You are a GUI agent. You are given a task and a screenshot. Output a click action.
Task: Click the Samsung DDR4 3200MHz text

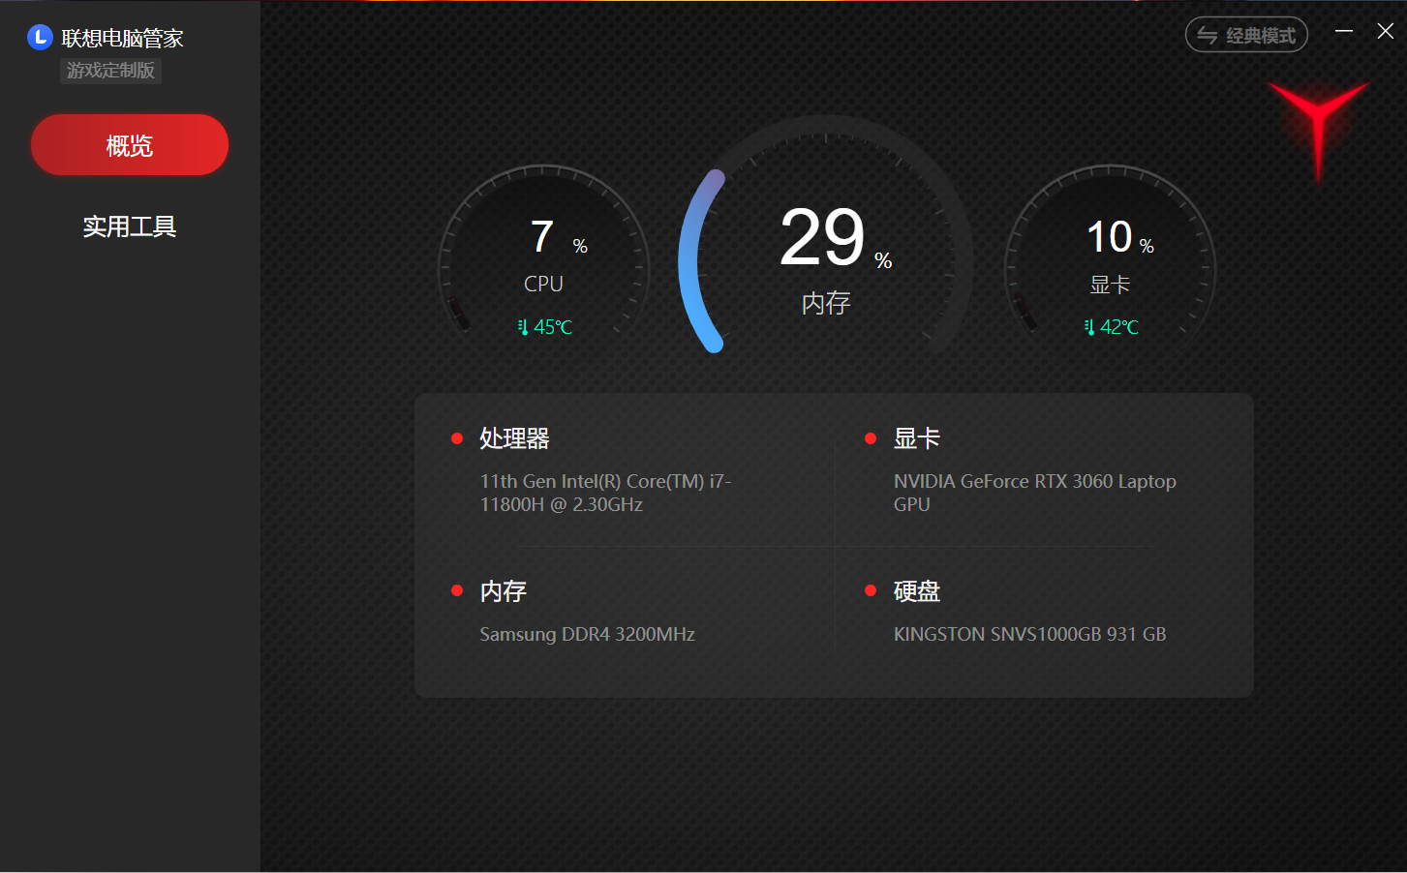pos(587,634)
